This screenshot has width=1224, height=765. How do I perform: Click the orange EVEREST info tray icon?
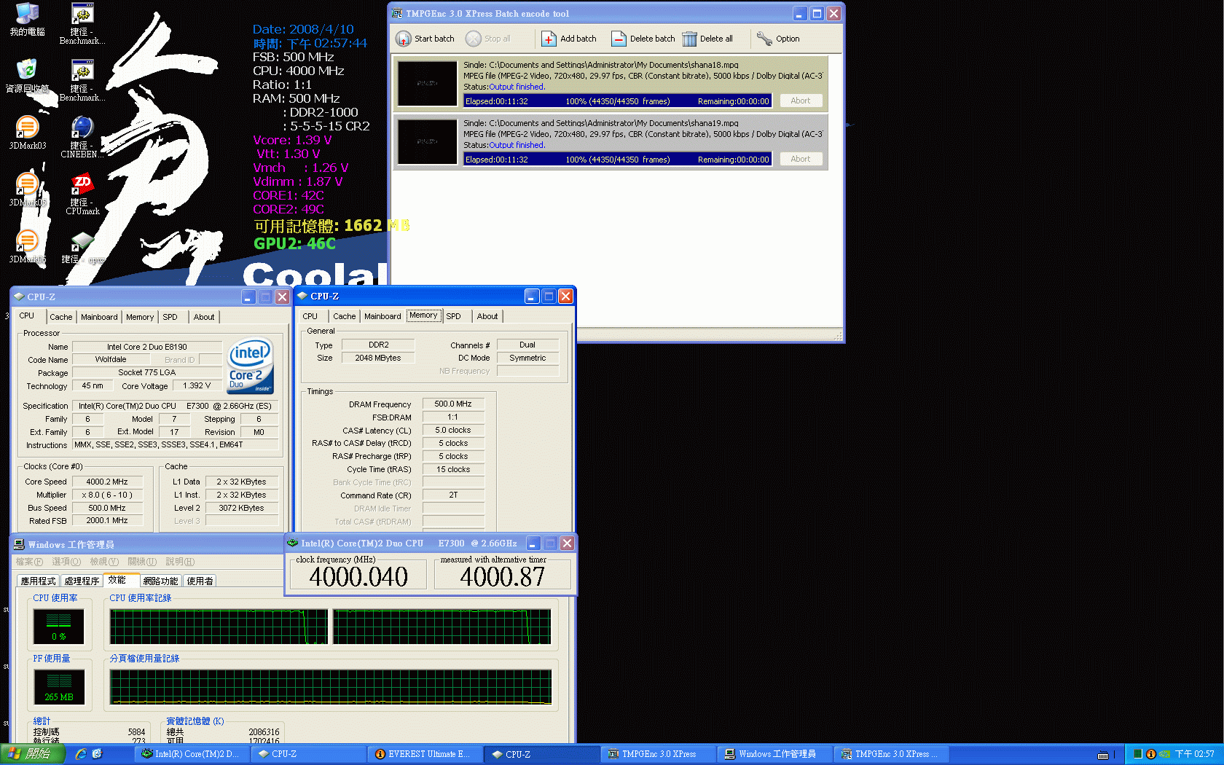click(x=1150, y=754)
